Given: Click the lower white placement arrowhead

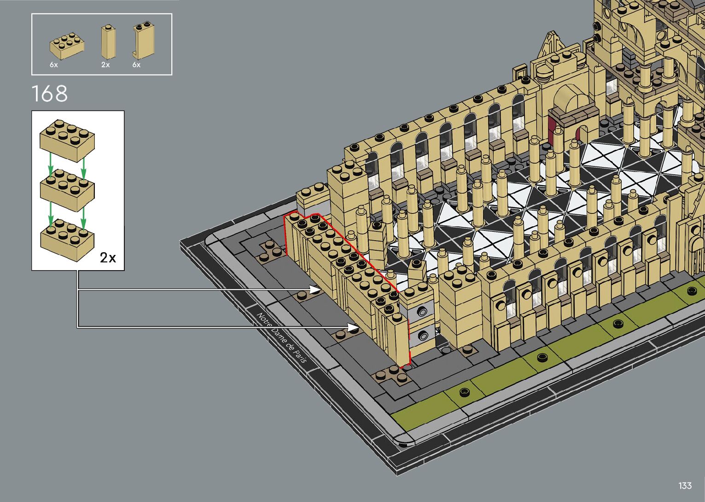Looking at the screenshot, I should point(354,328).
